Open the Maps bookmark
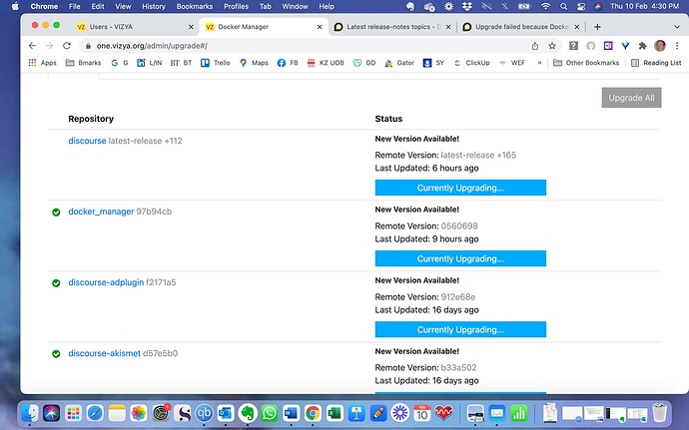Image resolution: width=689 pixels, height=430 pixels. 254,63
